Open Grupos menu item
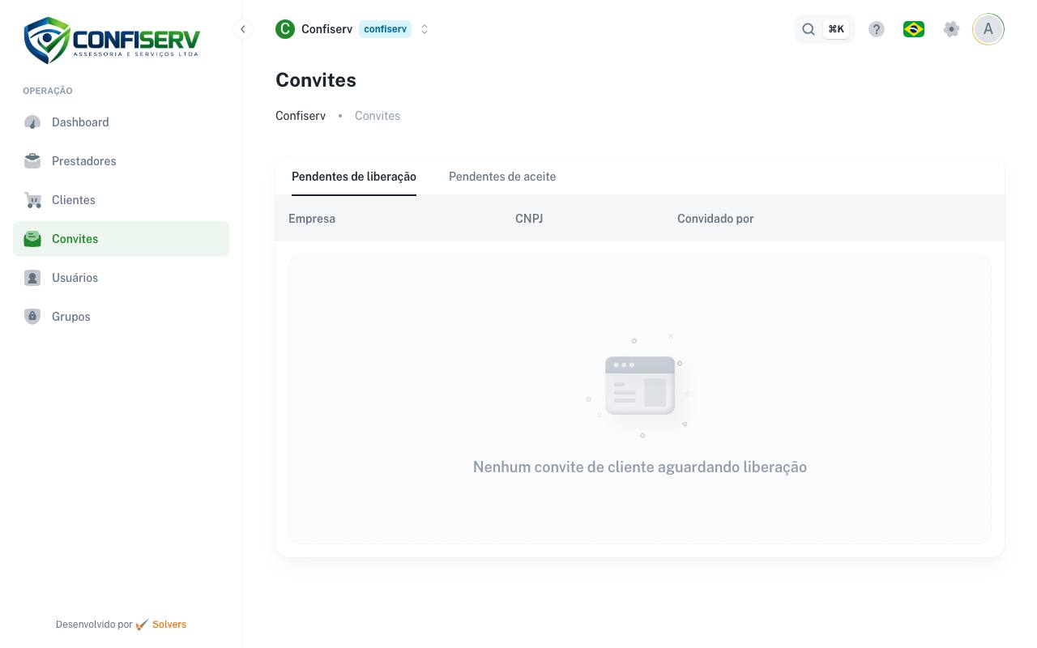 [x=121, y=317]
